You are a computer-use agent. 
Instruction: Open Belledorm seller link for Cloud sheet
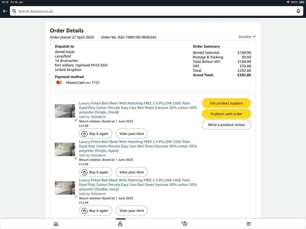point(98,117)
